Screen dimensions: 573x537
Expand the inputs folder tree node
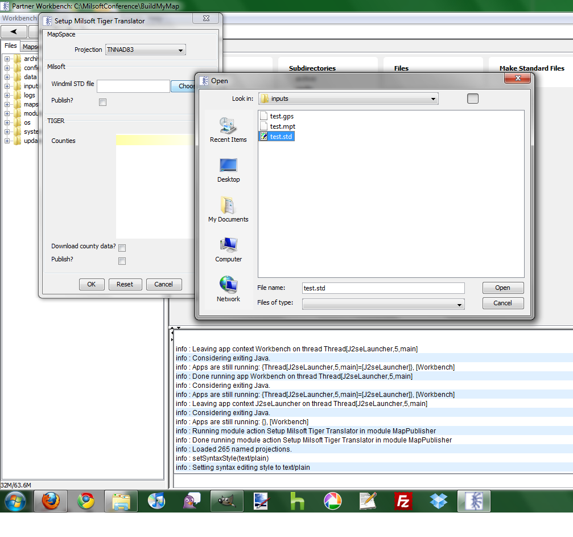(7, 86)
